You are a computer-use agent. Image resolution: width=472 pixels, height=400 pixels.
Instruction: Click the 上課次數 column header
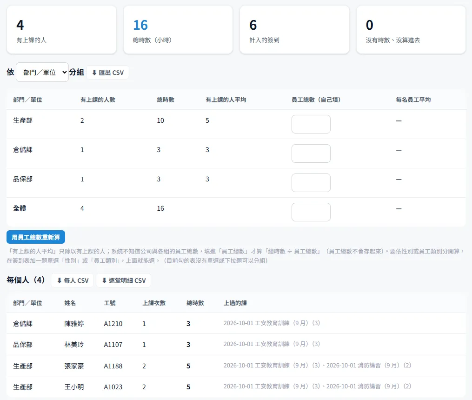point(154,303)
